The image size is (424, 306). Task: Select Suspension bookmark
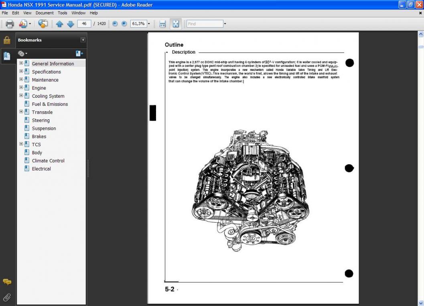(44, 129)
